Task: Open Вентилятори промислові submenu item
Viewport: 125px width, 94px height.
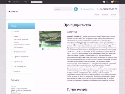Action: (21, 39)
